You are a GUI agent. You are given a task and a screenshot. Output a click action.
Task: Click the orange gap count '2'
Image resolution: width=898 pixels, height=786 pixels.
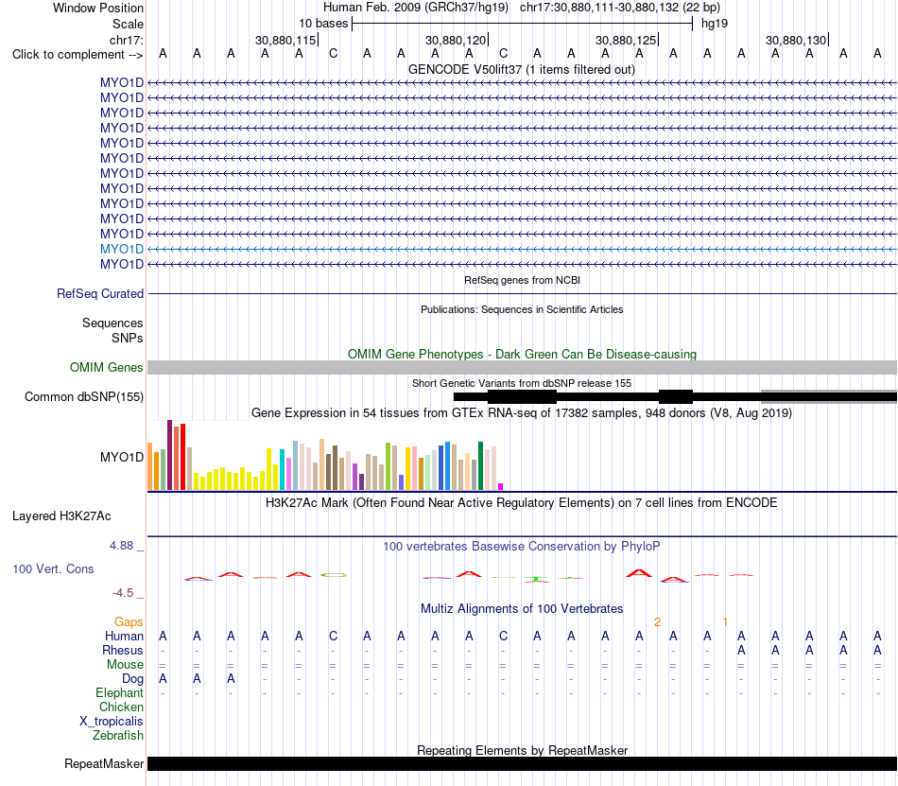click(657, 621)
